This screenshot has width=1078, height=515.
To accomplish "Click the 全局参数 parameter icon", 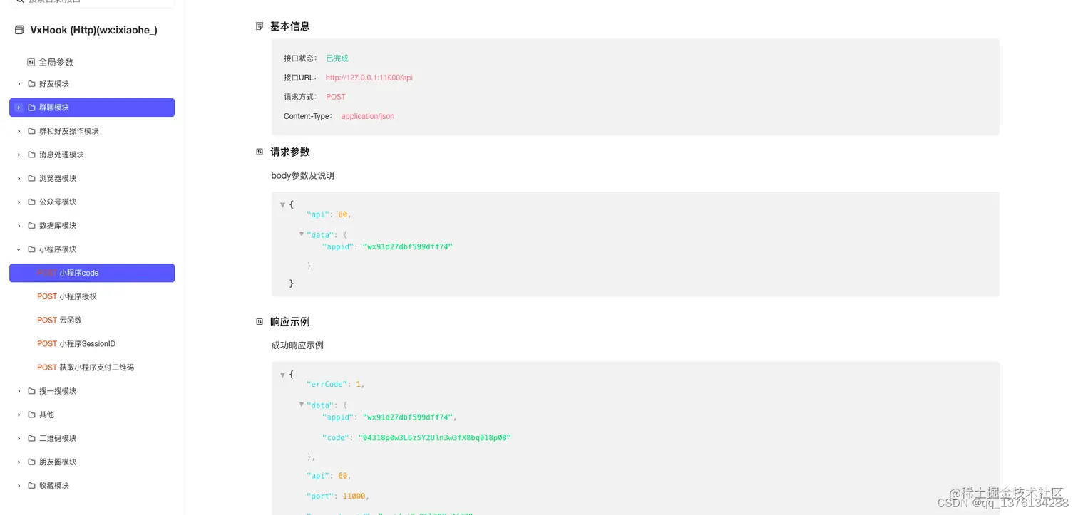I will (30, 62).
